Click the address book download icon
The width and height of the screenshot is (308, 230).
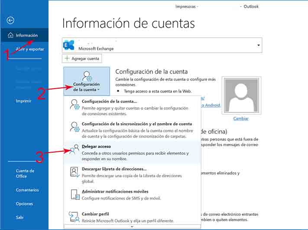(x=75, y=172)
